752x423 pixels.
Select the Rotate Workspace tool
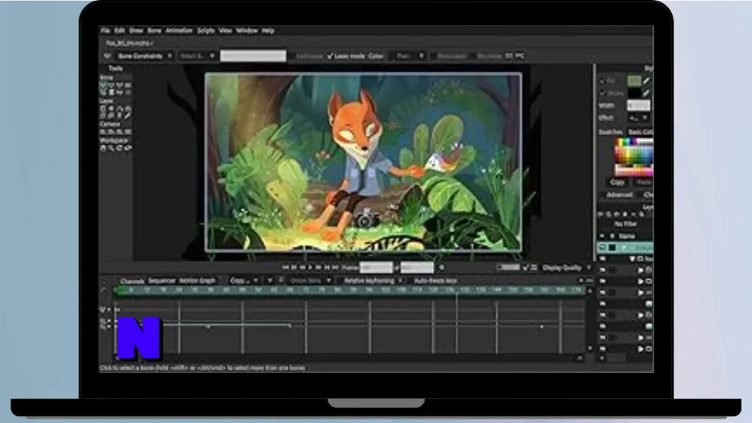click(120, 148)
